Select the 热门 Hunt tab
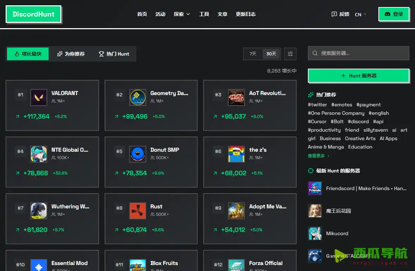This screenshot has width=415, height=271. (x=114, y=54)
